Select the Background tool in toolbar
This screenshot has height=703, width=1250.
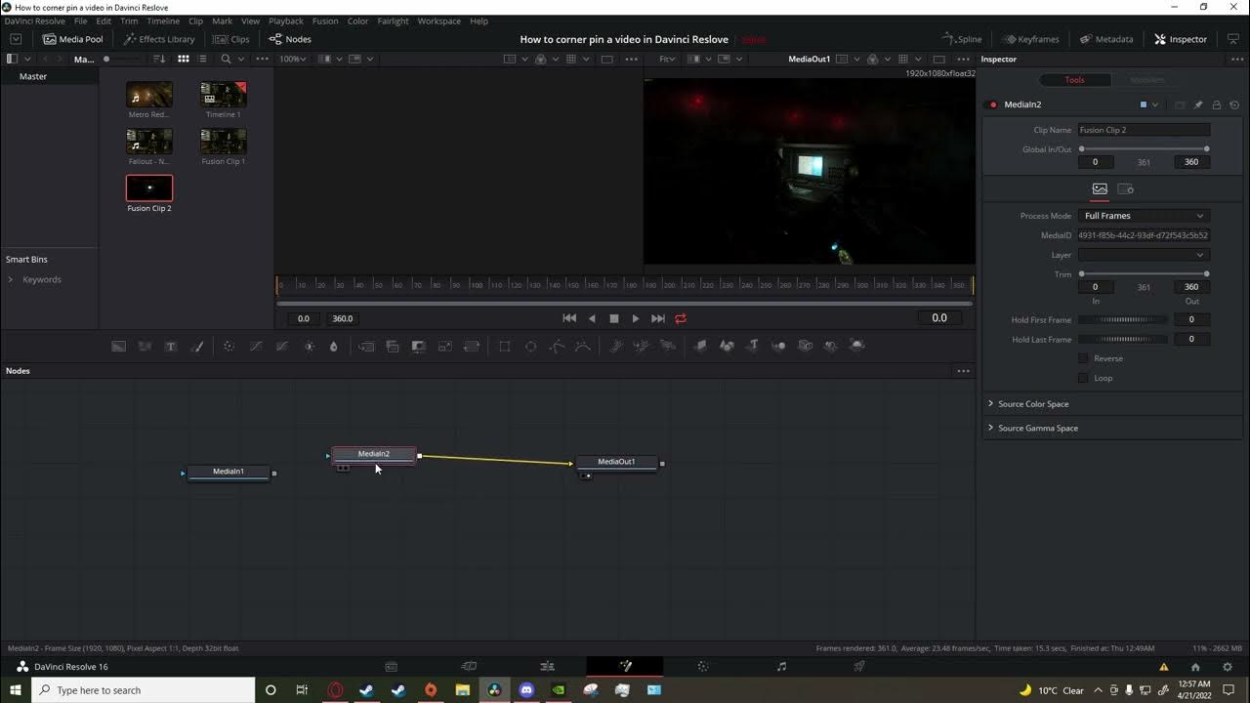point(118,346)
